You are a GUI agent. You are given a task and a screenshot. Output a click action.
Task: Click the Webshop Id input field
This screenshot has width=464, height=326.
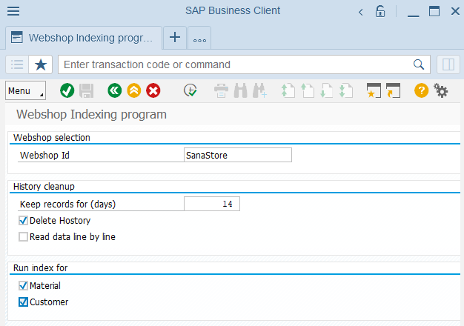tap(238, 155)
